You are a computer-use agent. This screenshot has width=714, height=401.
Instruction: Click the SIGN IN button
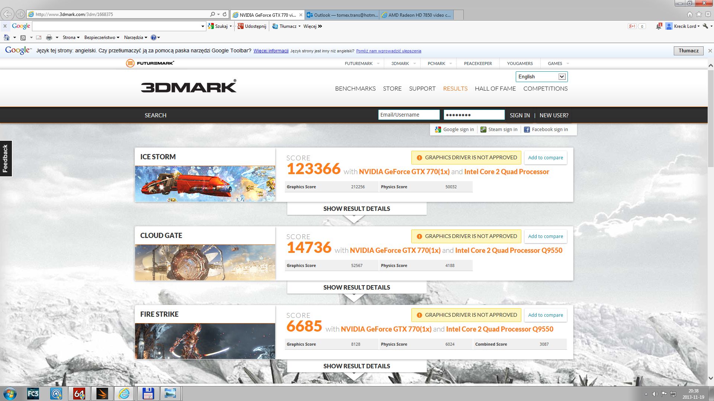coord(520,115)
